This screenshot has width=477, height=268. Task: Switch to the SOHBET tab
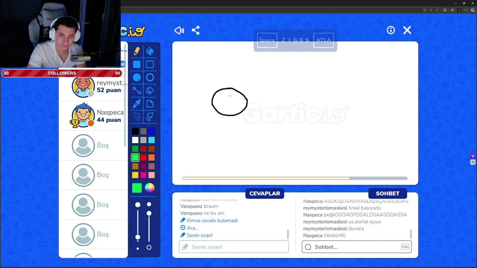(388, 194)
